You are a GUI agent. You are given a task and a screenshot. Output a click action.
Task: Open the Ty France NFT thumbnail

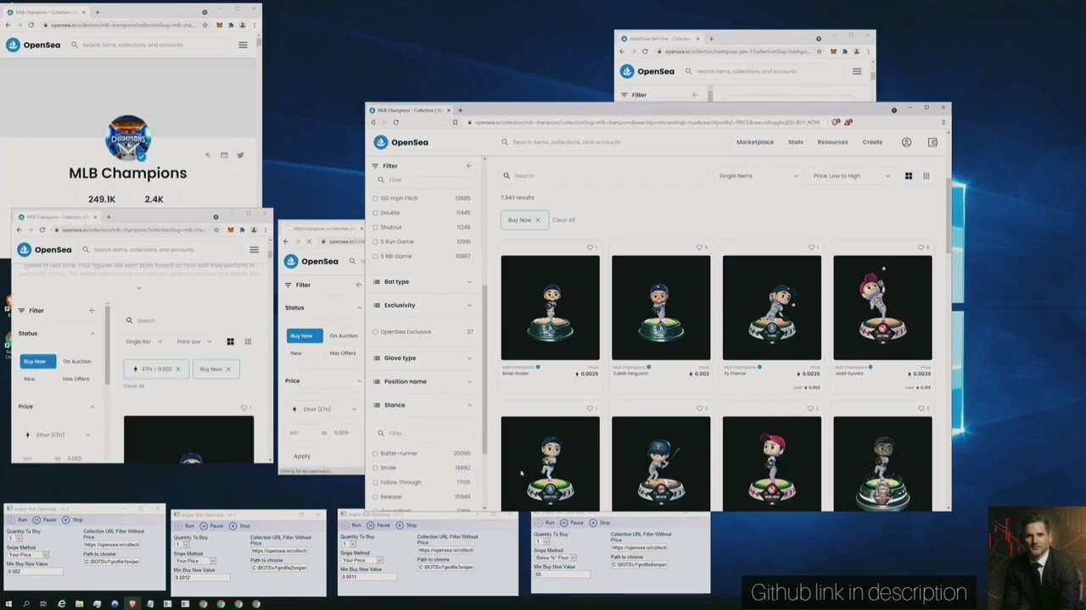click(x=772, y=308)
